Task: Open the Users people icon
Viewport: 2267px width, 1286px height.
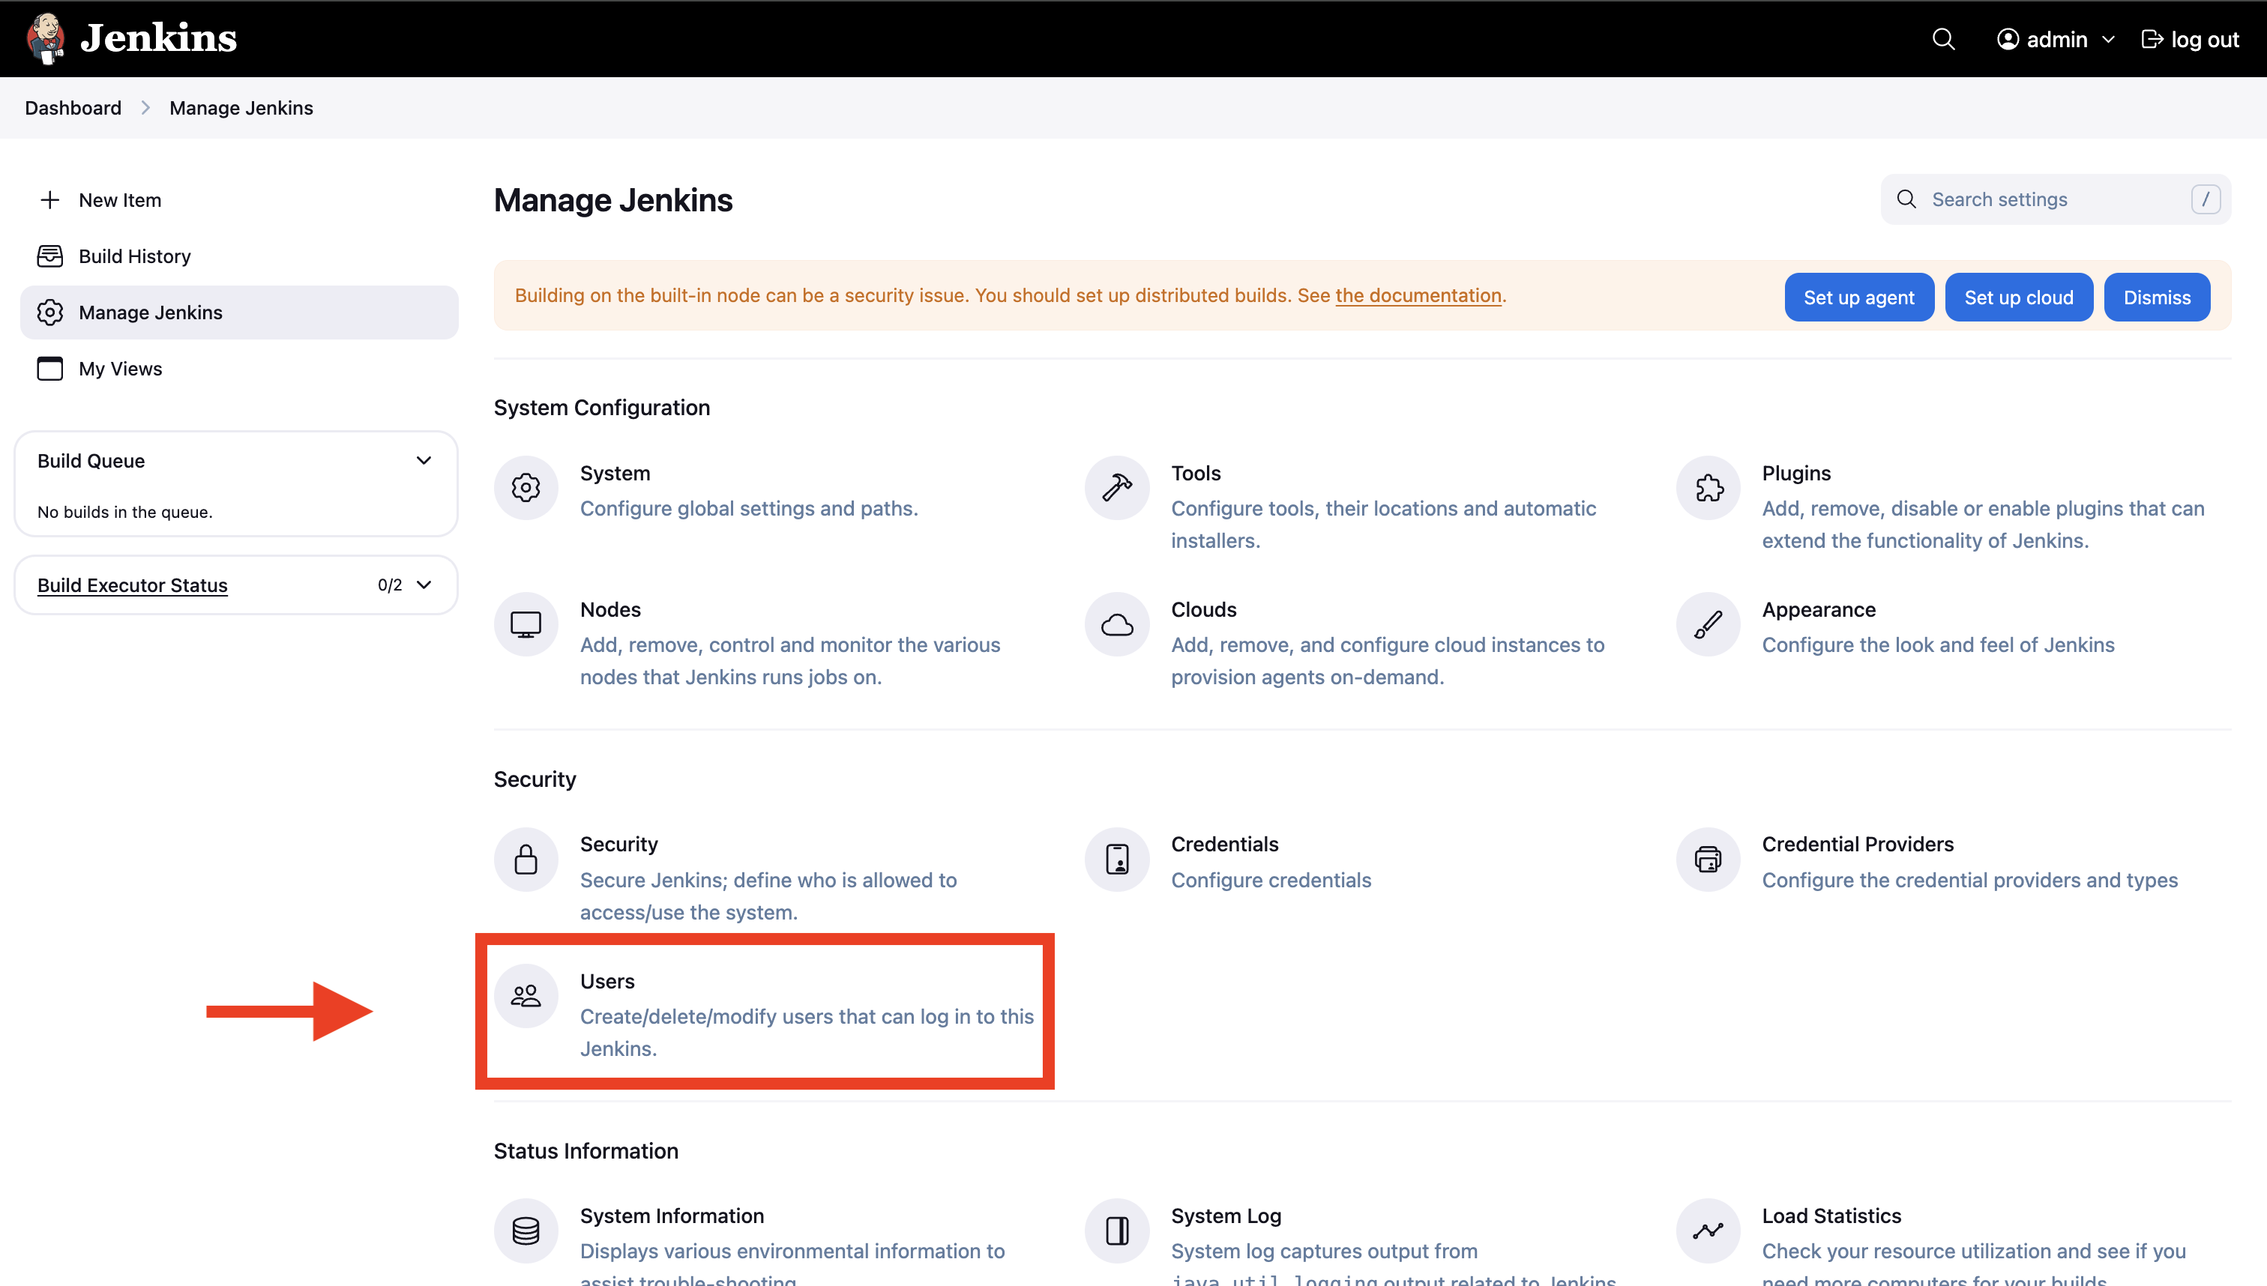Action: click(x=526, y=996)
